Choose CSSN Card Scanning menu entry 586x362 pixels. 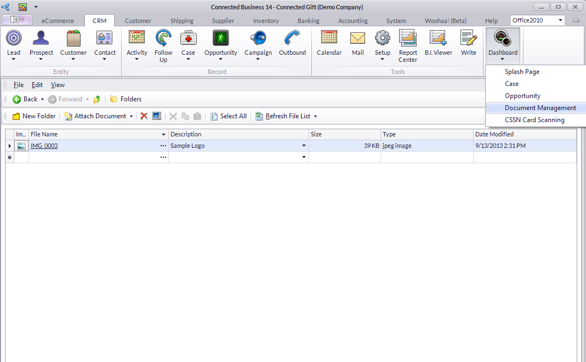(534, 120)
